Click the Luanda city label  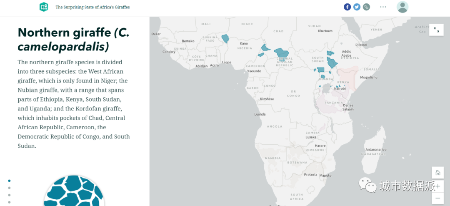click(x=260, y=114)
